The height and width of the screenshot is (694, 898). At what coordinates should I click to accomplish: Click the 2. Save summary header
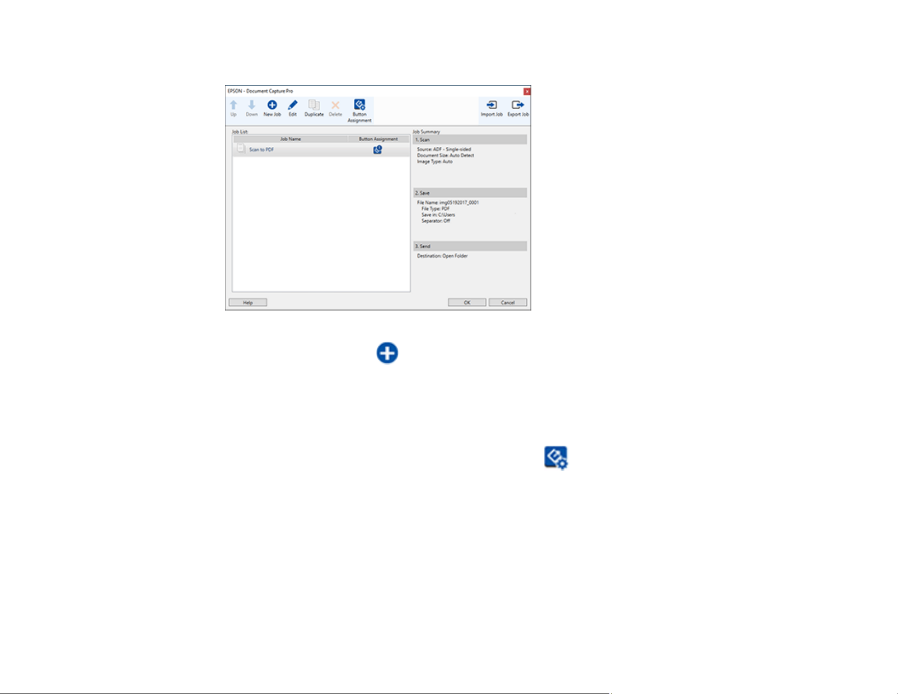470,193
